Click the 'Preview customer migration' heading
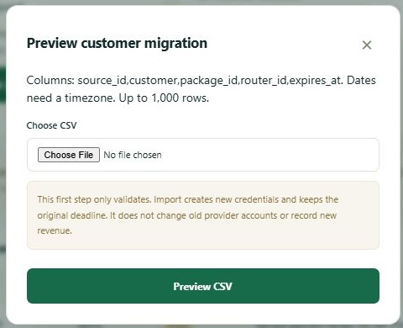This screenshot has width=403, height=328. (117, 44)
